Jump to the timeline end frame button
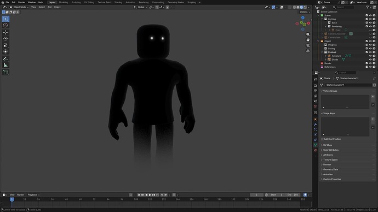Image resolution: width=378 pixels, height=212 pixels. [157, 195]
